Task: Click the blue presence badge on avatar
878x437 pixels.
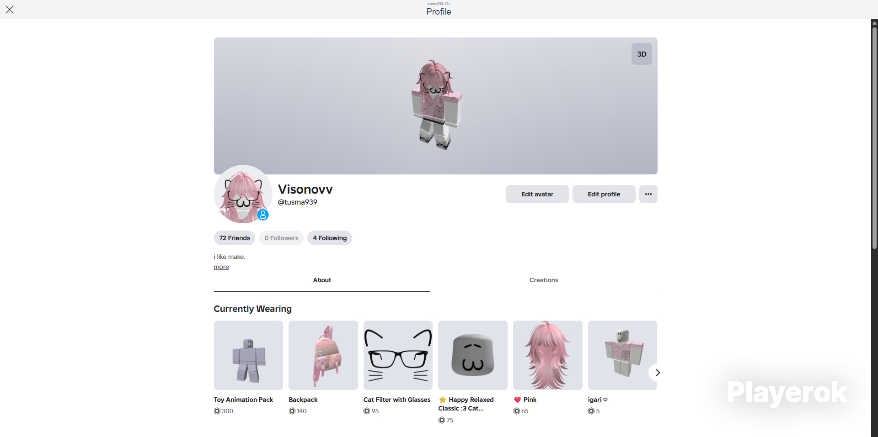Action: pyautogui.click(x=263, y=215)
